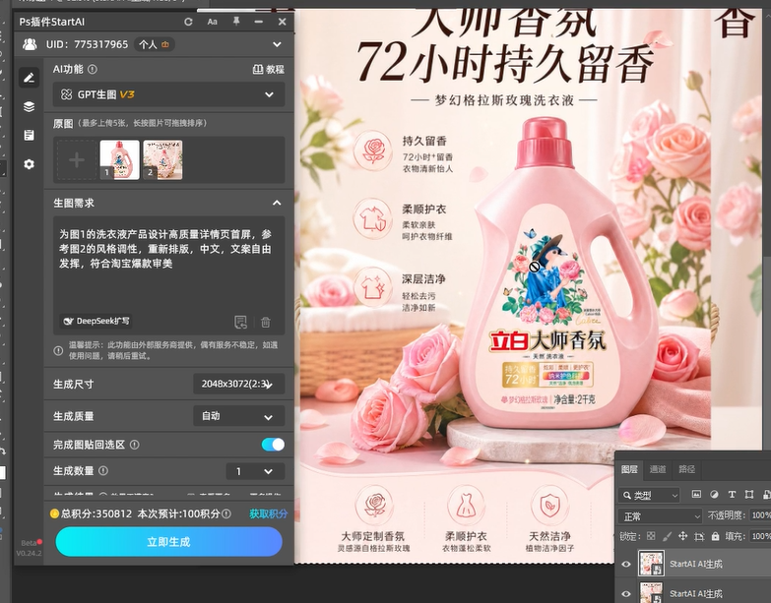
Task: Switch to the 路径 tab
Action: pyautogui.click(x=686, y=469)
